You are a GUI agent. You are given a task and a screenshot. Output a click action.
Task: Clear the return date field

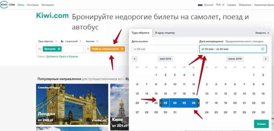coord(262,49)
